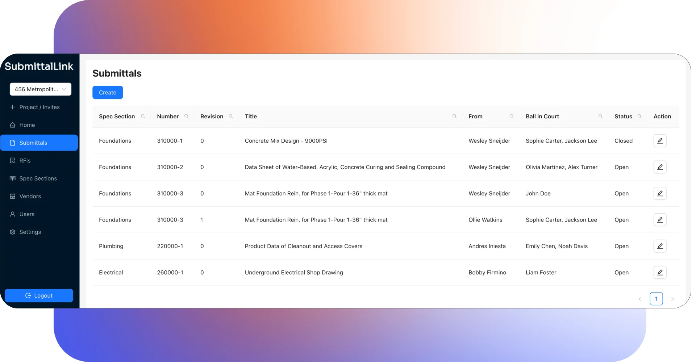Viewport: 692px width, 362px height.
Task: Click "Ollie Watkins" in From column
Action: pyautogui.click(x=485, y=220)
